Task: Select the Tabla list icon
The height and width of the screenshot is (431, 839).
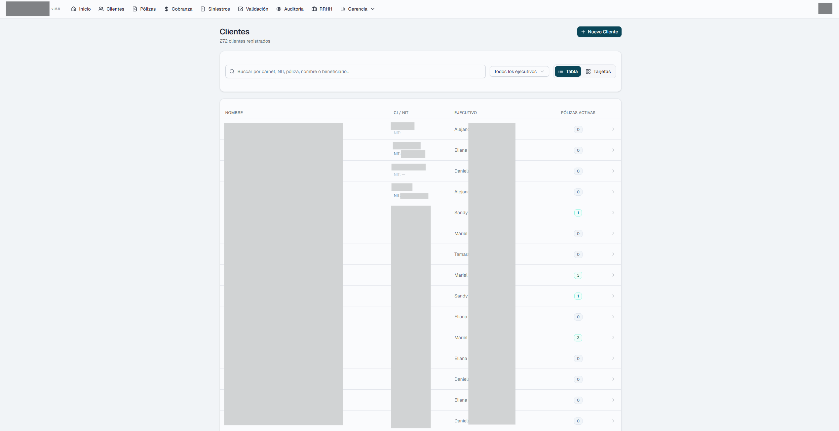Action: coord(560,71)
